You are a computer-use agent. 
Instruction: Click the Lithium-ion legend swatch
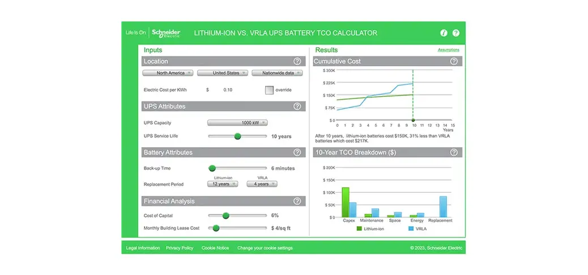[359, 228]
